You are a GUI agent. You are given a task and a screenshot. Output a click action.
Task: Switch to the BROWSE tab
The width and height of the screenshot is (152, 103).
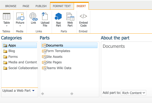click(11, 6)
